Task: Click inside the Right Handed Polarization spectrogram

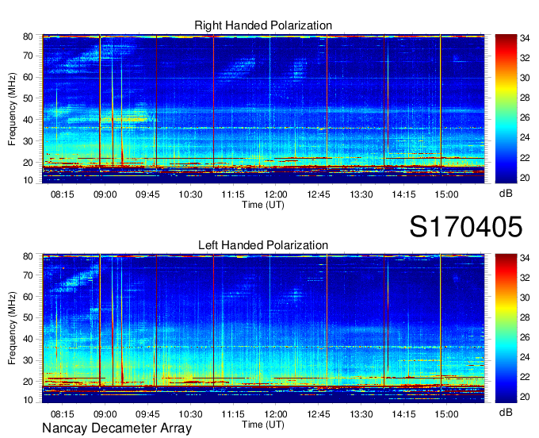Action: point(263,109)
